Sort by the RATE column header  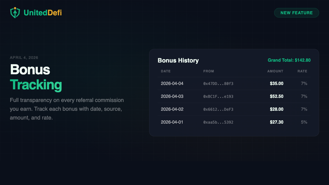[302, 71]
